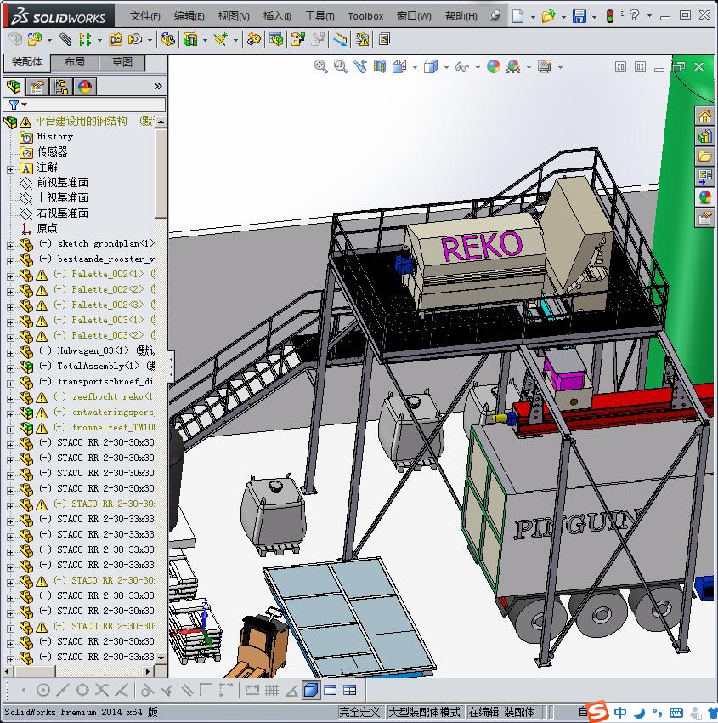Click the Previous View icon
Image resolution: width=718 pixels, height=723 pixels.
360,66
